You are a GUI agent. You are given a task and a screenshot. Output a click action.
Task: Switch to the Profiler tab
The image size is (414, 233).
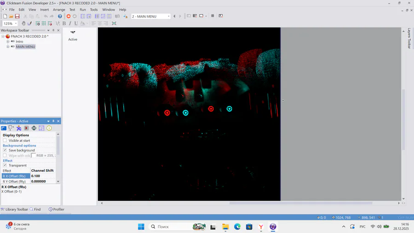(x=57, y=209)
